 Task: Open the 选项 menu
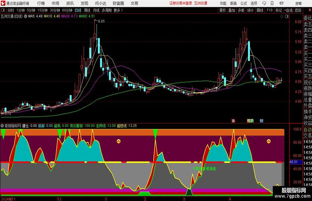pyautogui.click(x=254, y=3)
